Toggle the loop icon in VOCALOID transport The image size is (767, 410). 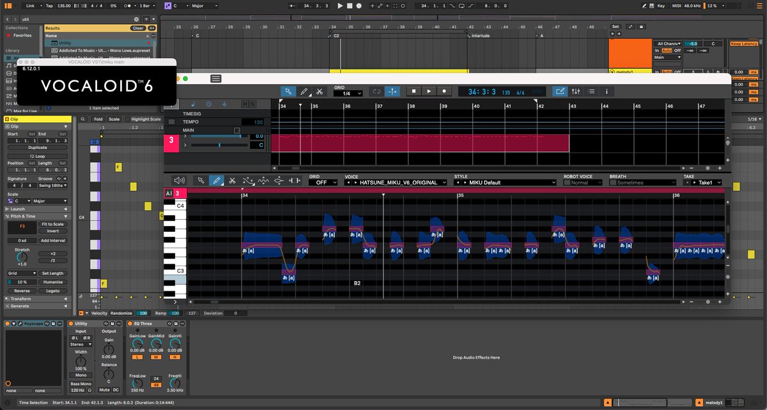(x=376, y=91)
